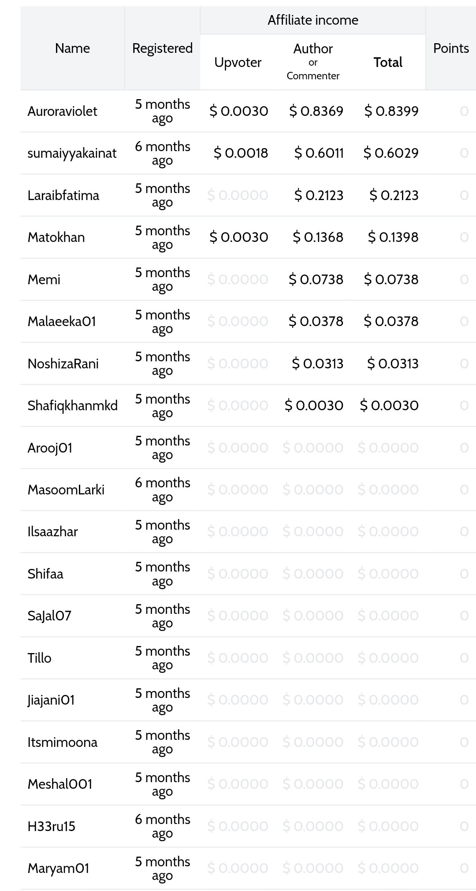This screenshot has width=476, height=891.
Task: Open the Auroraviolet user profile
Action: coord(62,111)
